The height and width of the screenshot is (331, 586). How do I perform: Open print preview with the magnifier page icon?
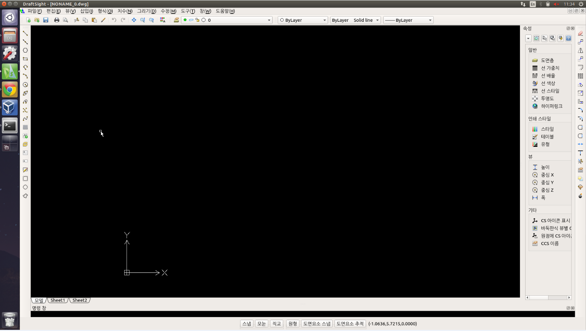pyautogui.click(x=65, y=20)
